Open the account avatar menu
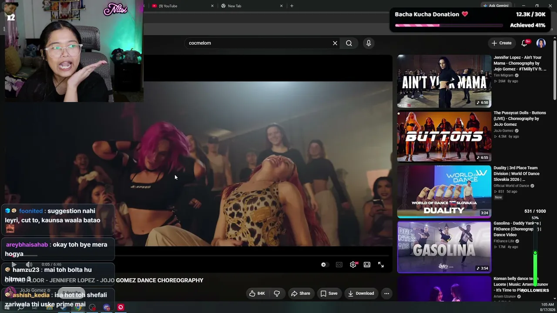The height and width of the screenshot is (313, 557). point(541,43)
